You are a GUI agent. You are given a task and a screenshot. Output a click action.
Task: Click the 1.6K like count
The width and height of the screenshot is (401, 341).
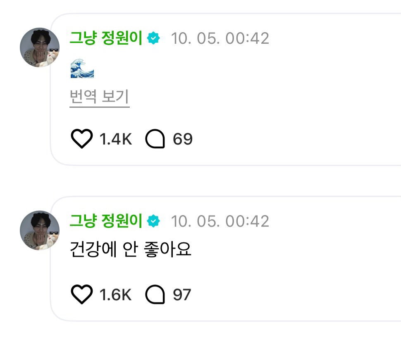pyautogui.click(x=116, y=295)
